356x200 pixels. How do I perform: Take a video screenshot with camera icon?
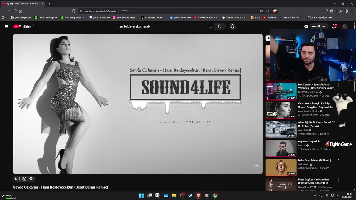point(24,179)
